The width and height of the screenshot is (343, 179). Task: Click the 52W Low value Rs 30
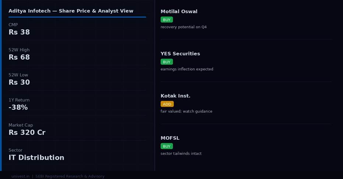19,83
